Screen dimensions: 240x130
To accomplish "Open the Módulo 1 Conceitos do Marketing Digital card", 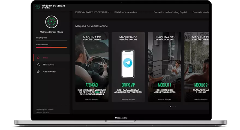I will click(x=164, y=67).
